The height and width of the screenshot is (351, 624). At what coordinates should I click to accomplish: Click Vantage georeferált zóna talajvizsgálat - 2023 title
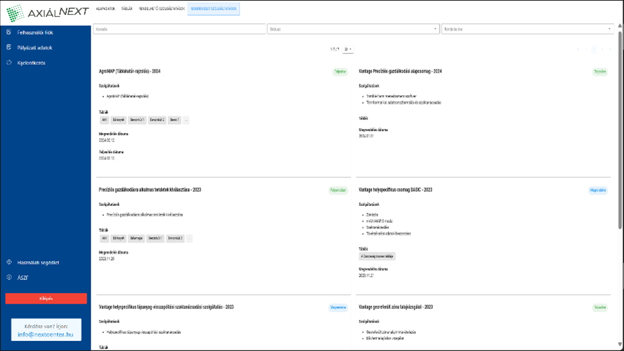point(396,307)
